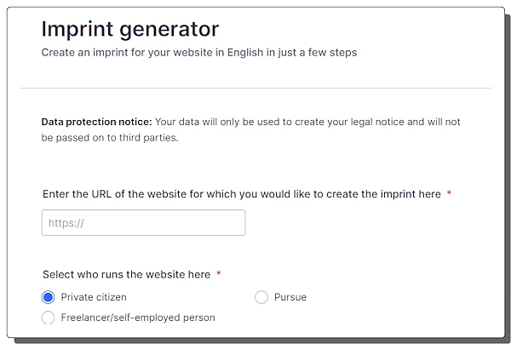This screenshot has width=511, height=344.
Task: Click the "Freelancer/self-employed person" label text
Action: (138, 318)
